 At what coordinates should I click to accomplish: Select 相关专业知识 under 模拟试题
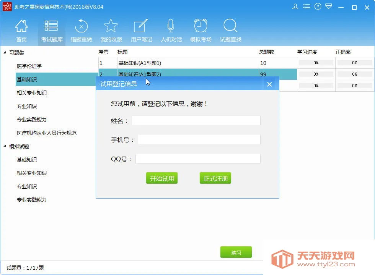[31, 173]
